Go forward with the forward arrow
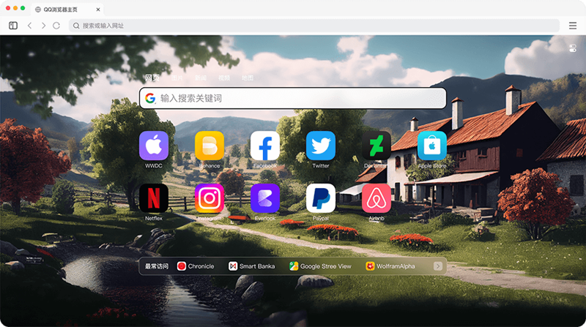 click(x=43, y=26)
